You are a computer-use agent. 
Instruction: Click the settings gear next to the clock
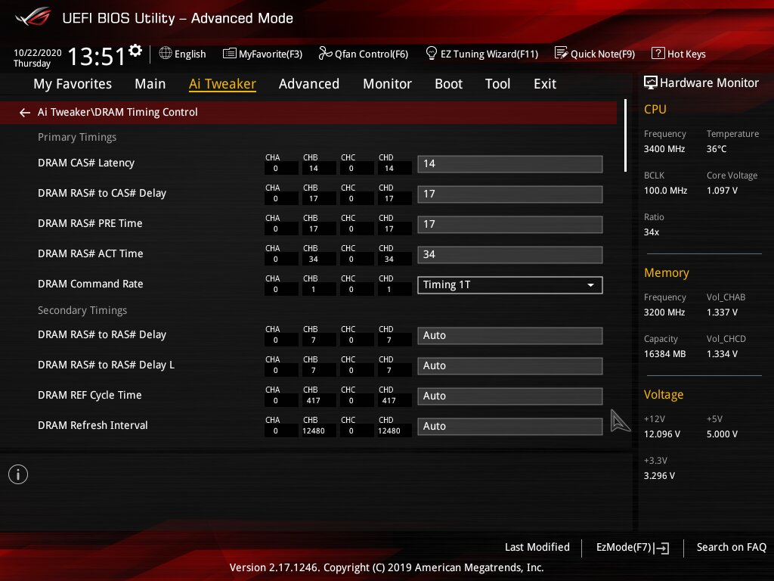[135, 51]
